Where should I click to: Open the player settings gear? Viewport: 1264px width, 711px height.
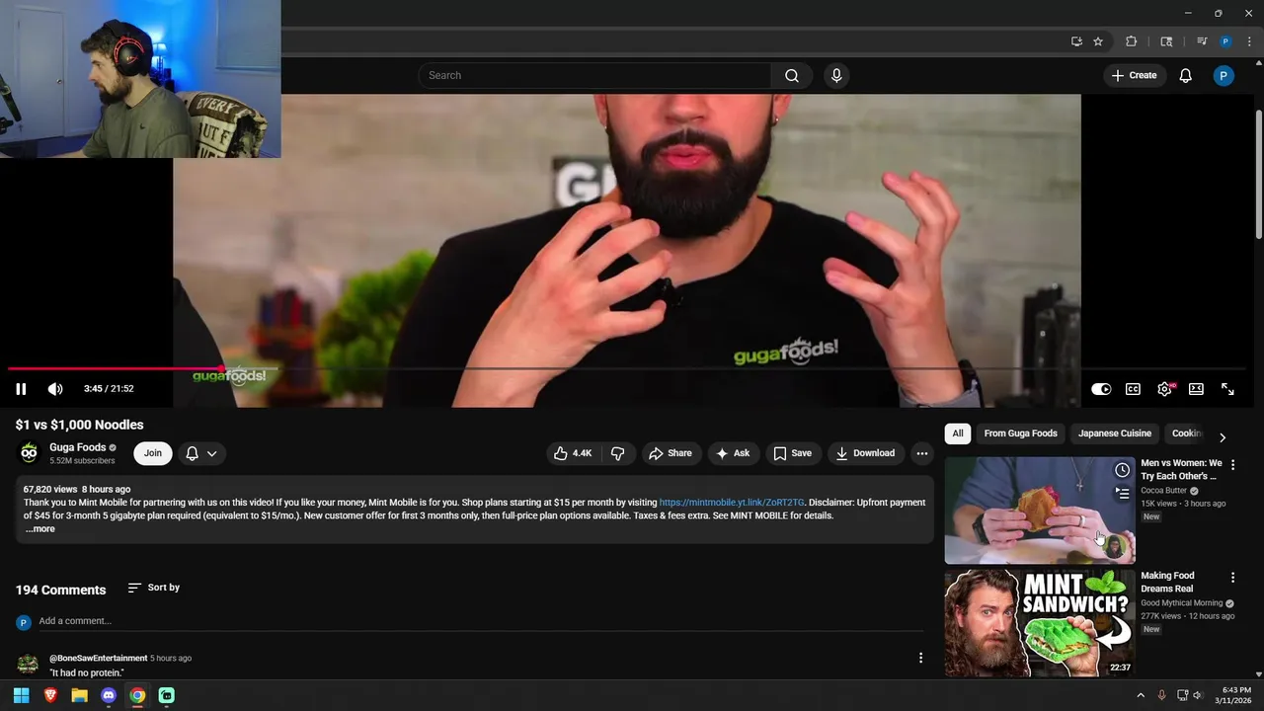(x=1164, y=389)
